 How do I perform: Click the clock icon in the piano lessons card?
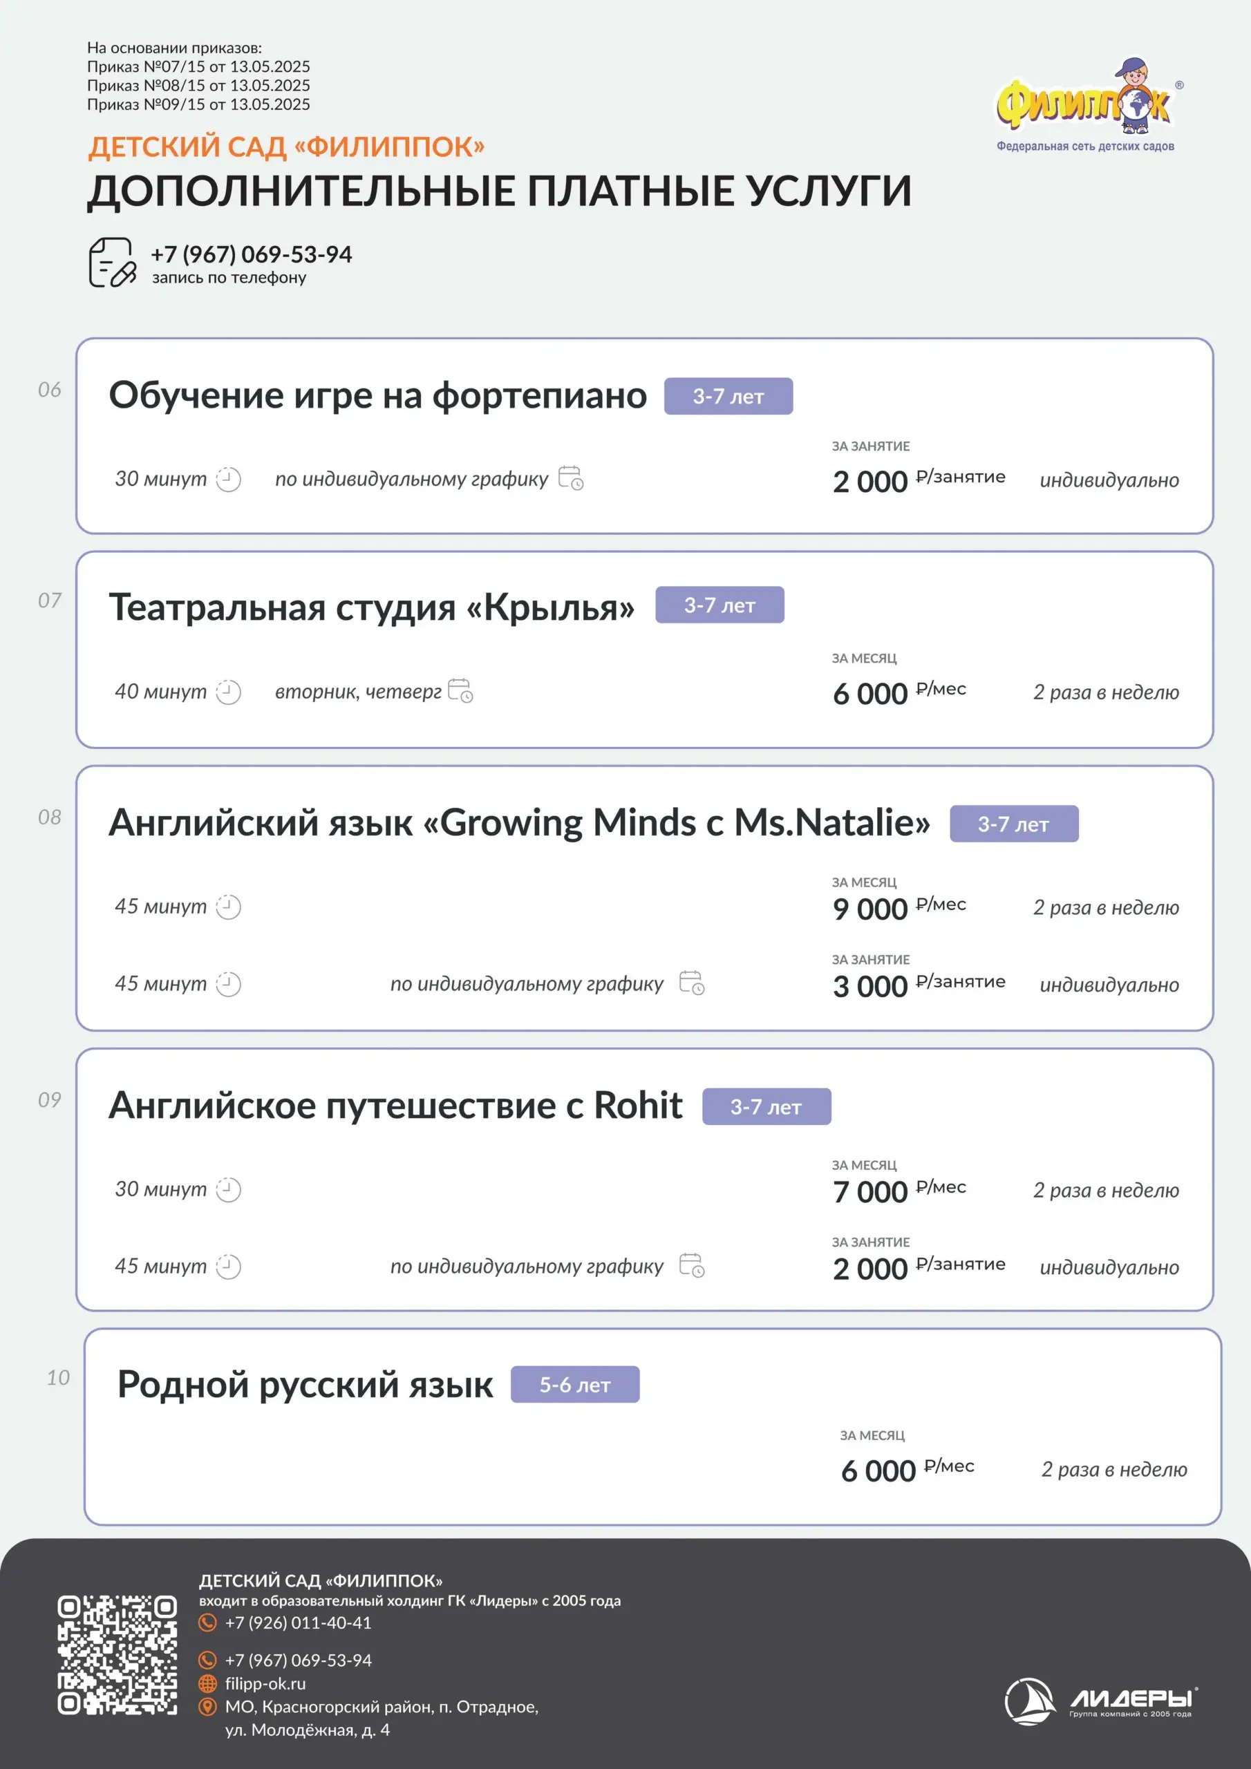pyautogui.click(x=228, y=478)
